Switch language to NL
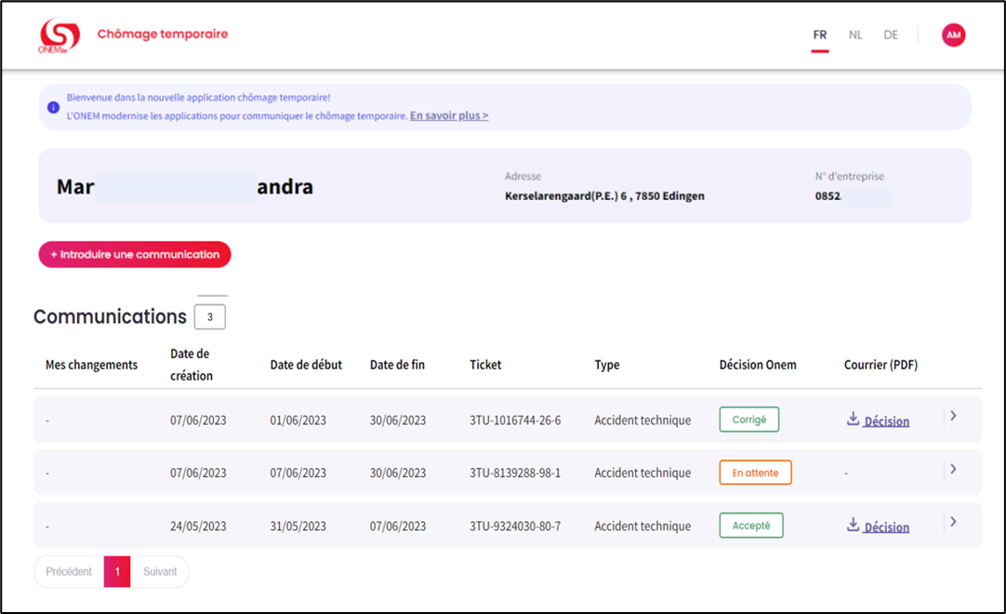 point(855,34)
